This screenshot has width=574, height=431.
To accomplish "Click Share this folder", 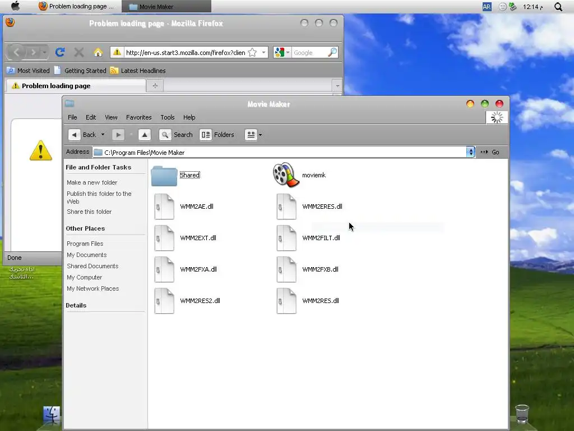I will pos(89,212).
